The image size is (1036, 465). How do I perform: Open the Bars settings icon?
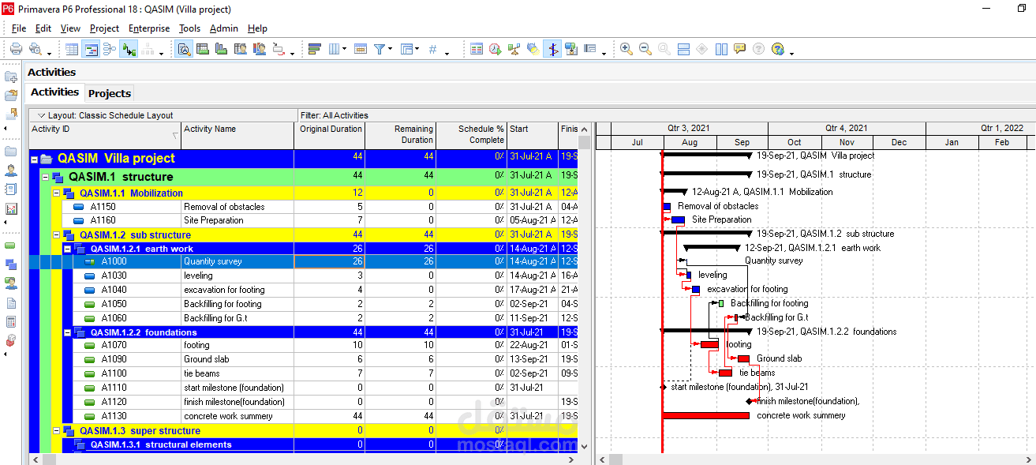pos(315,49)
